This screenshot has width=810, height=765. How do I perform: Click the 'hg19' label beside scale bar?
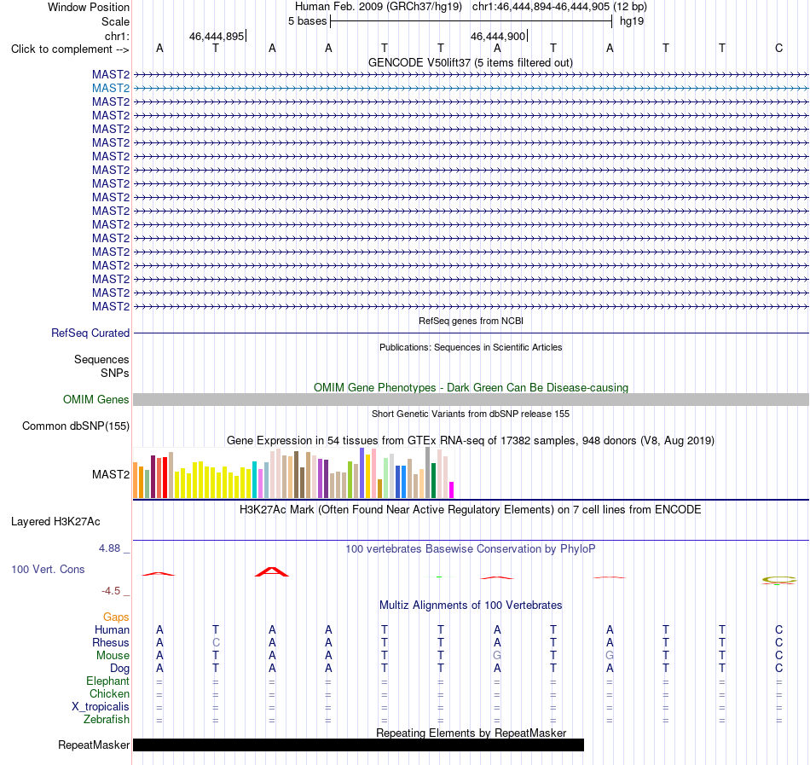632,21
